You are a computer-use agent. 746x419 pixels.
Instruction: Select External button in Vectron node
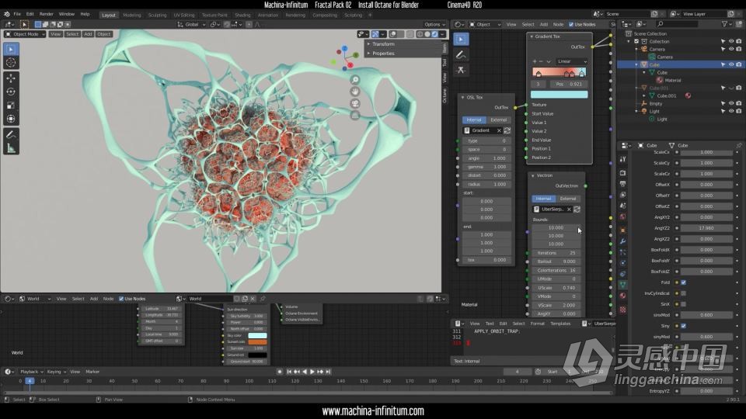567,199
